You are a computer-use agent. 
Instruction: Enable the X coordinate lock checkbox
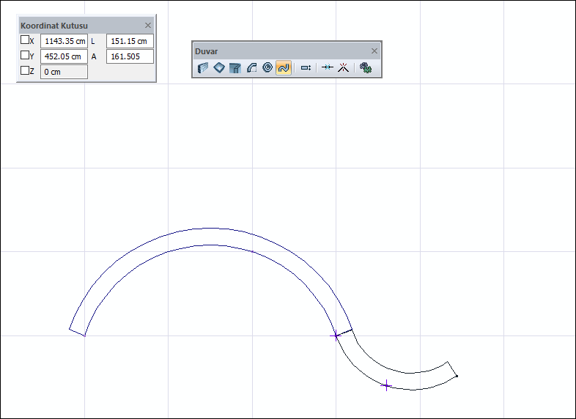[x=25, y=40]
